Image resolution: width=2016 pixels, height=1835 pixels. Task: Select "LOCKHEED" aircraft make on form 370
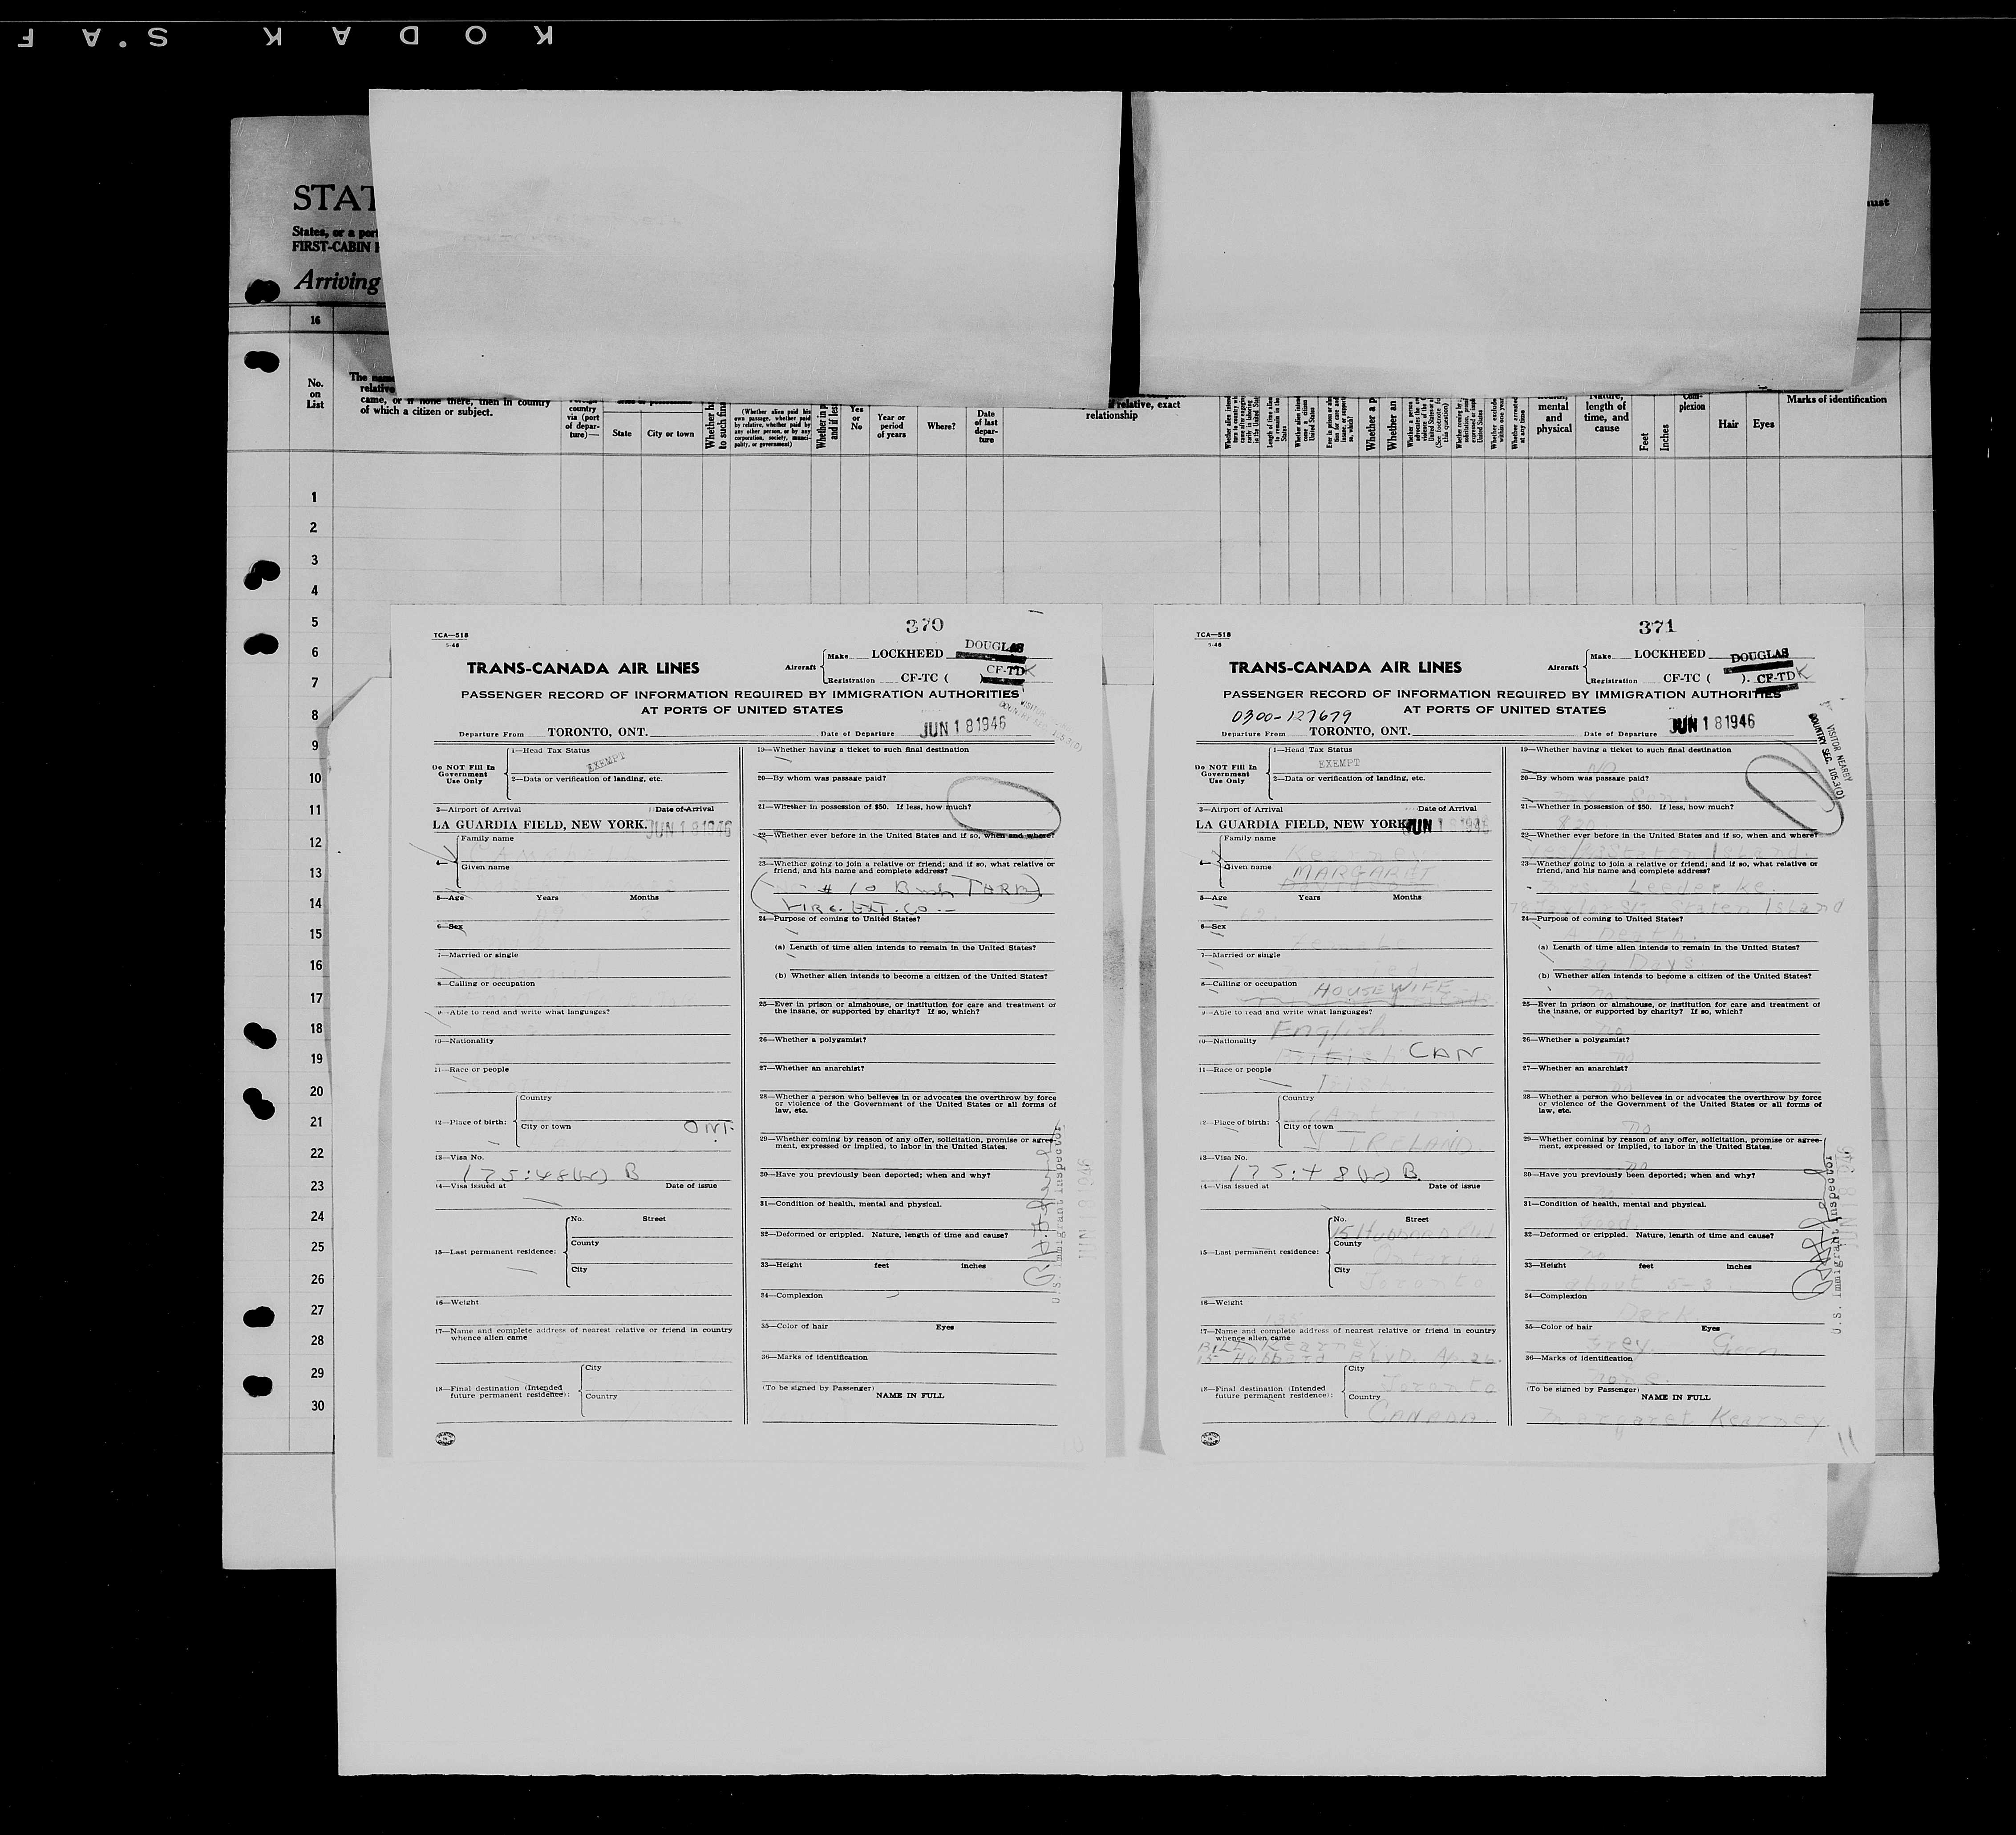coord(907,654)
